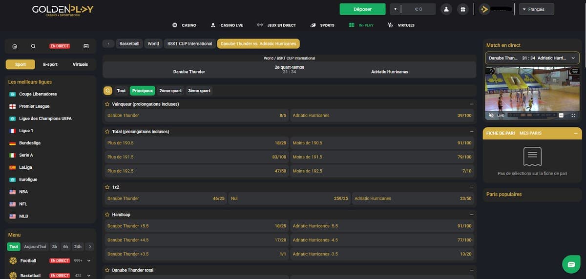Enter fullscreen on the live match video
This screenshot has width=586, height=279.
pos(573,116)
